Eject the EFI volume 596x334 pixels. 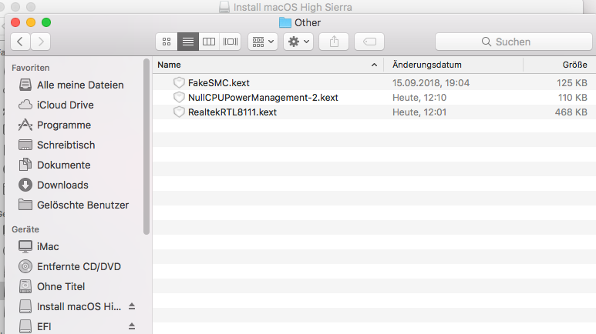click(132, 326)
